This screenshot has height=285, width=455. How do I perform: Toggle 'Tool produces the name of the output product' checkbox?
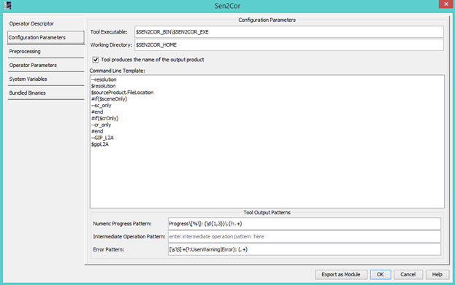pos(96,60)
